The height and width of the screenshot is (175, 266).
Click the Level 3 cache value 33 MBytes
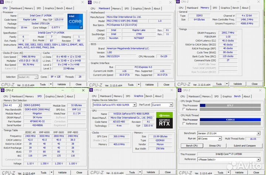pos(69,69)
